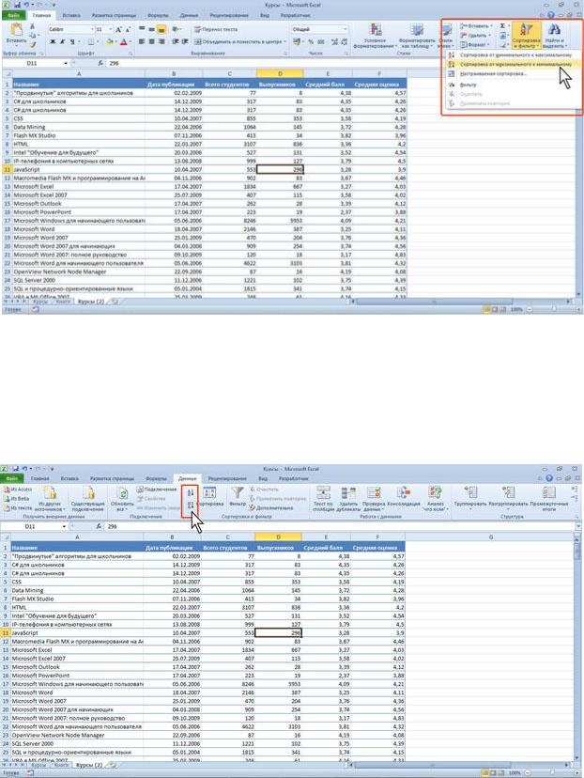Choose 'Фильтр' in sort menu
Image resolution: width=584 pixels, height=778 pixels.
[x=514, y=85]
